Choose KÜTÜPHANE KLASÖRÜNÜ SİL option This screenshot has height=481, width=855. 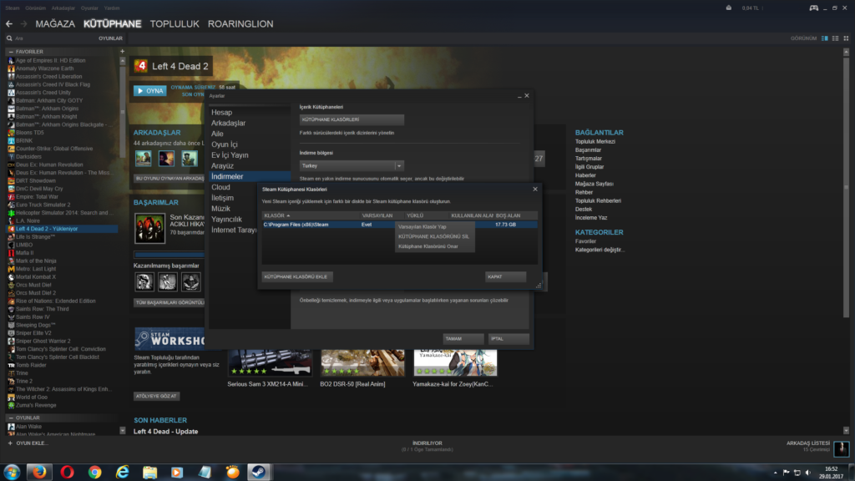click(434, 236)
